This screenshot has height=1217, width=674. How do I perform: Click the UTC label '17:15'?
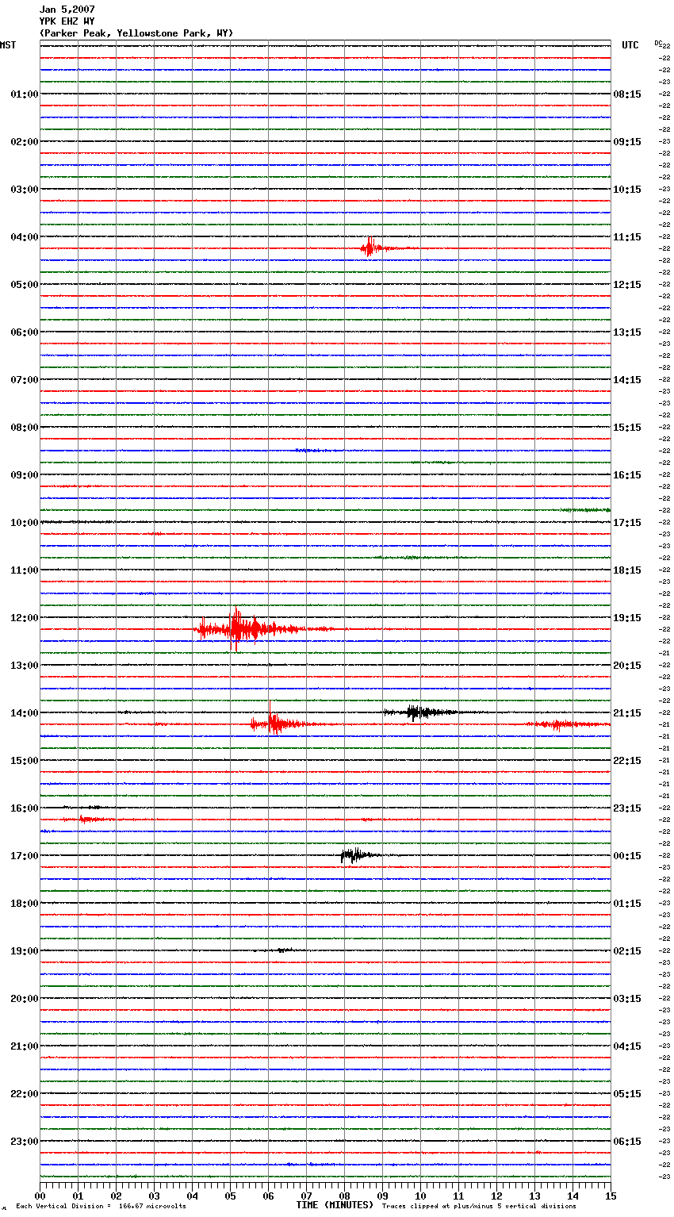click(x=627, y=523)
